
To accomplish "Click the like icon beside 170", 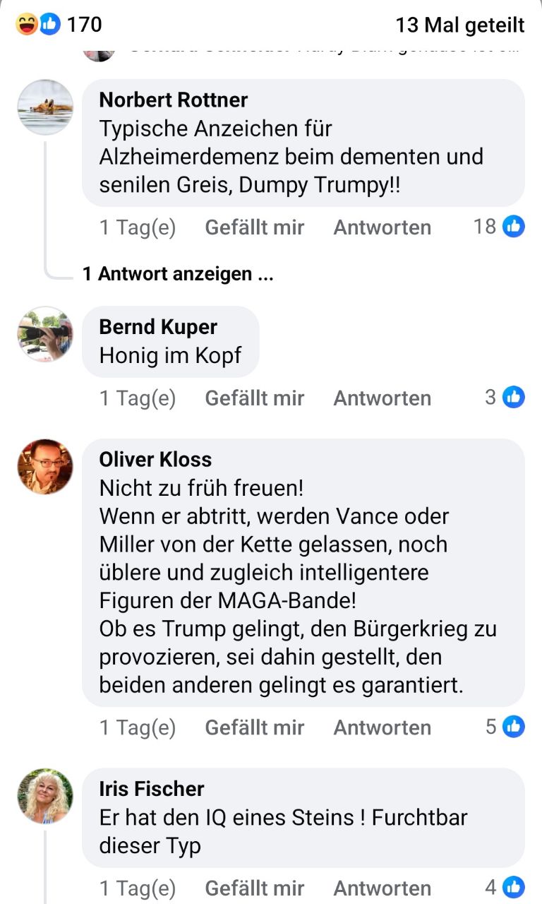I will click(x=49, y=25).
